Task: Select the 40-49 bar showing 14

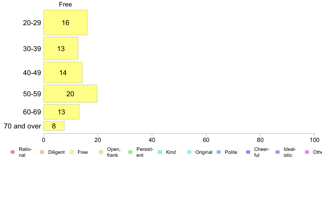Action: [63, 72]
